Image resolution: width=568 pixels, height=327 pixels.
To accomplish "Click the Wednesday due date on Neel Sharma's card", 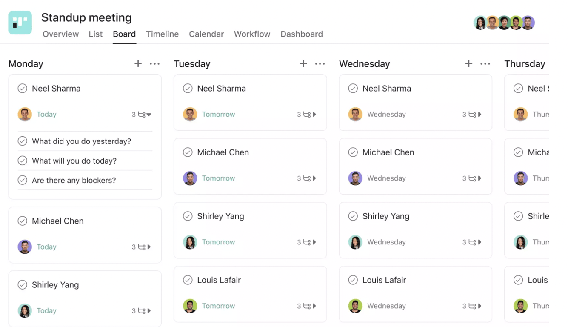I will tap(386, 114).
